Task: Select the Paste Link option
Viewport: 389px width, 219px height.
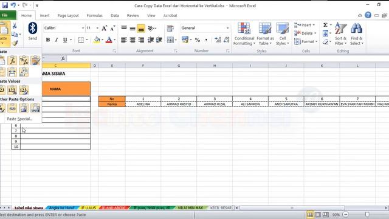Action: 12,108
